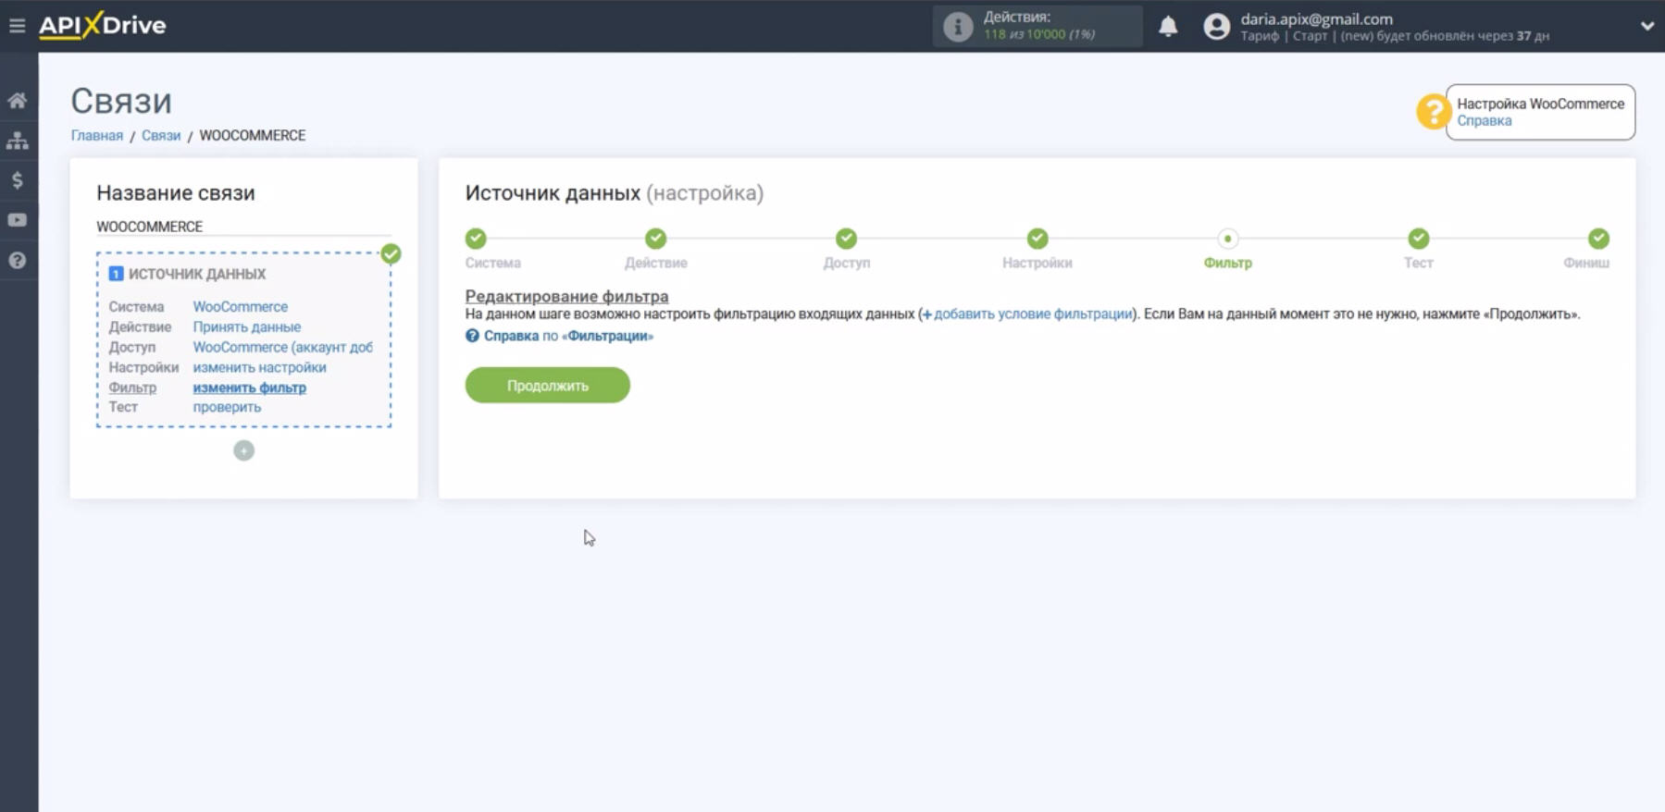Open the hamburger menu icon
Image resolution: width=1665 pixels, height=812 pixels.
click(17, 26)
